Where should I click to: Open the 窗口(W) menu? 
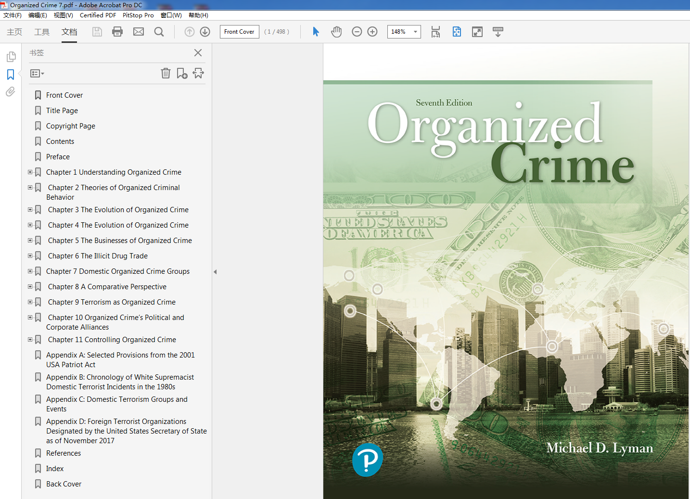(x=171, y=15)
